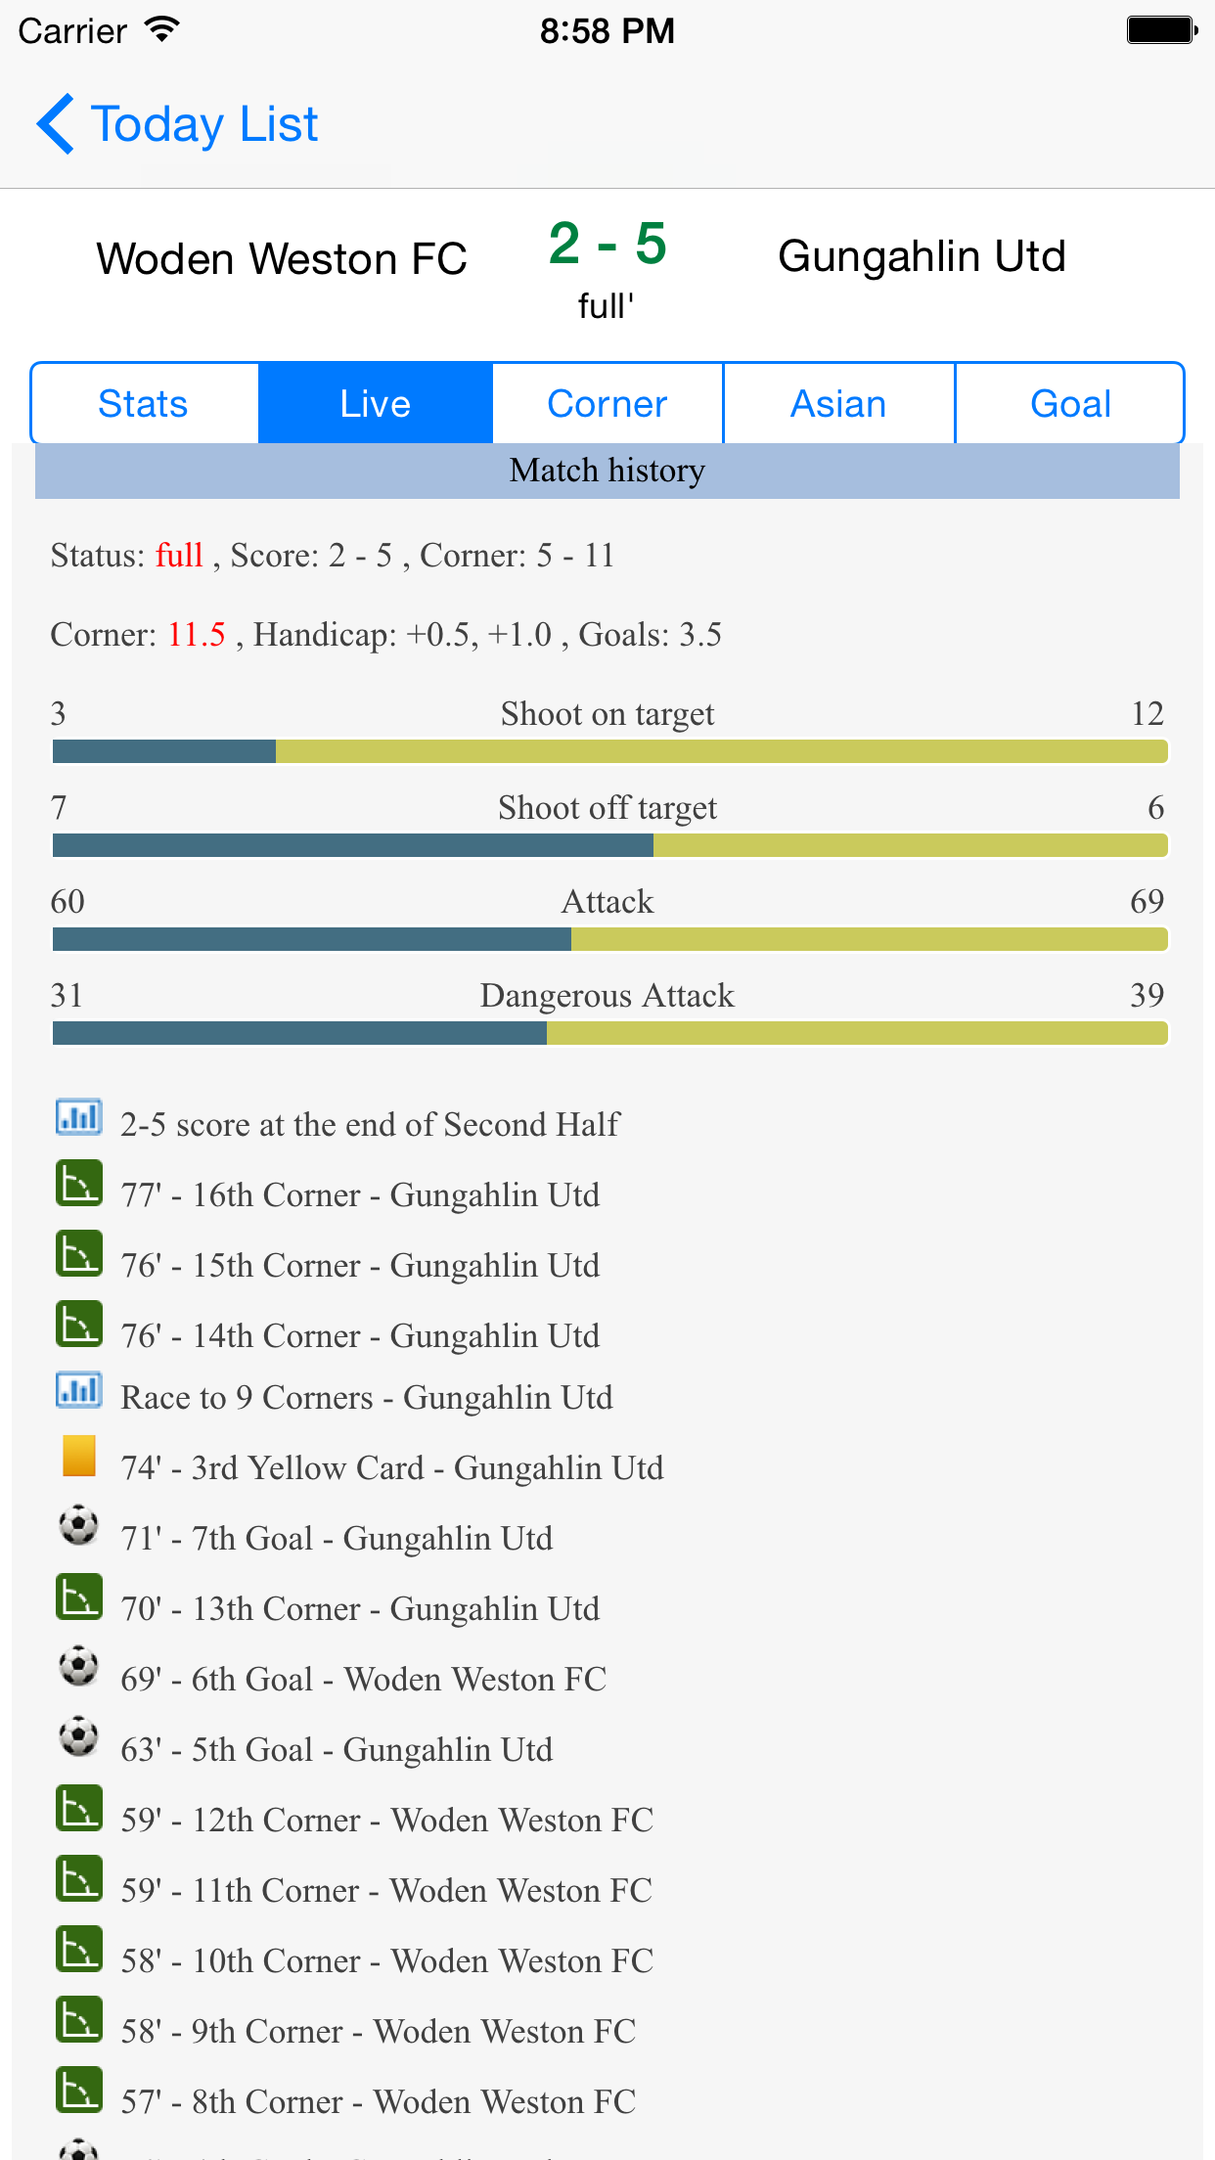Tap the back chevron arrow icon
Viewport: 1215px width, 2160px height.
(x=56, y=124)
